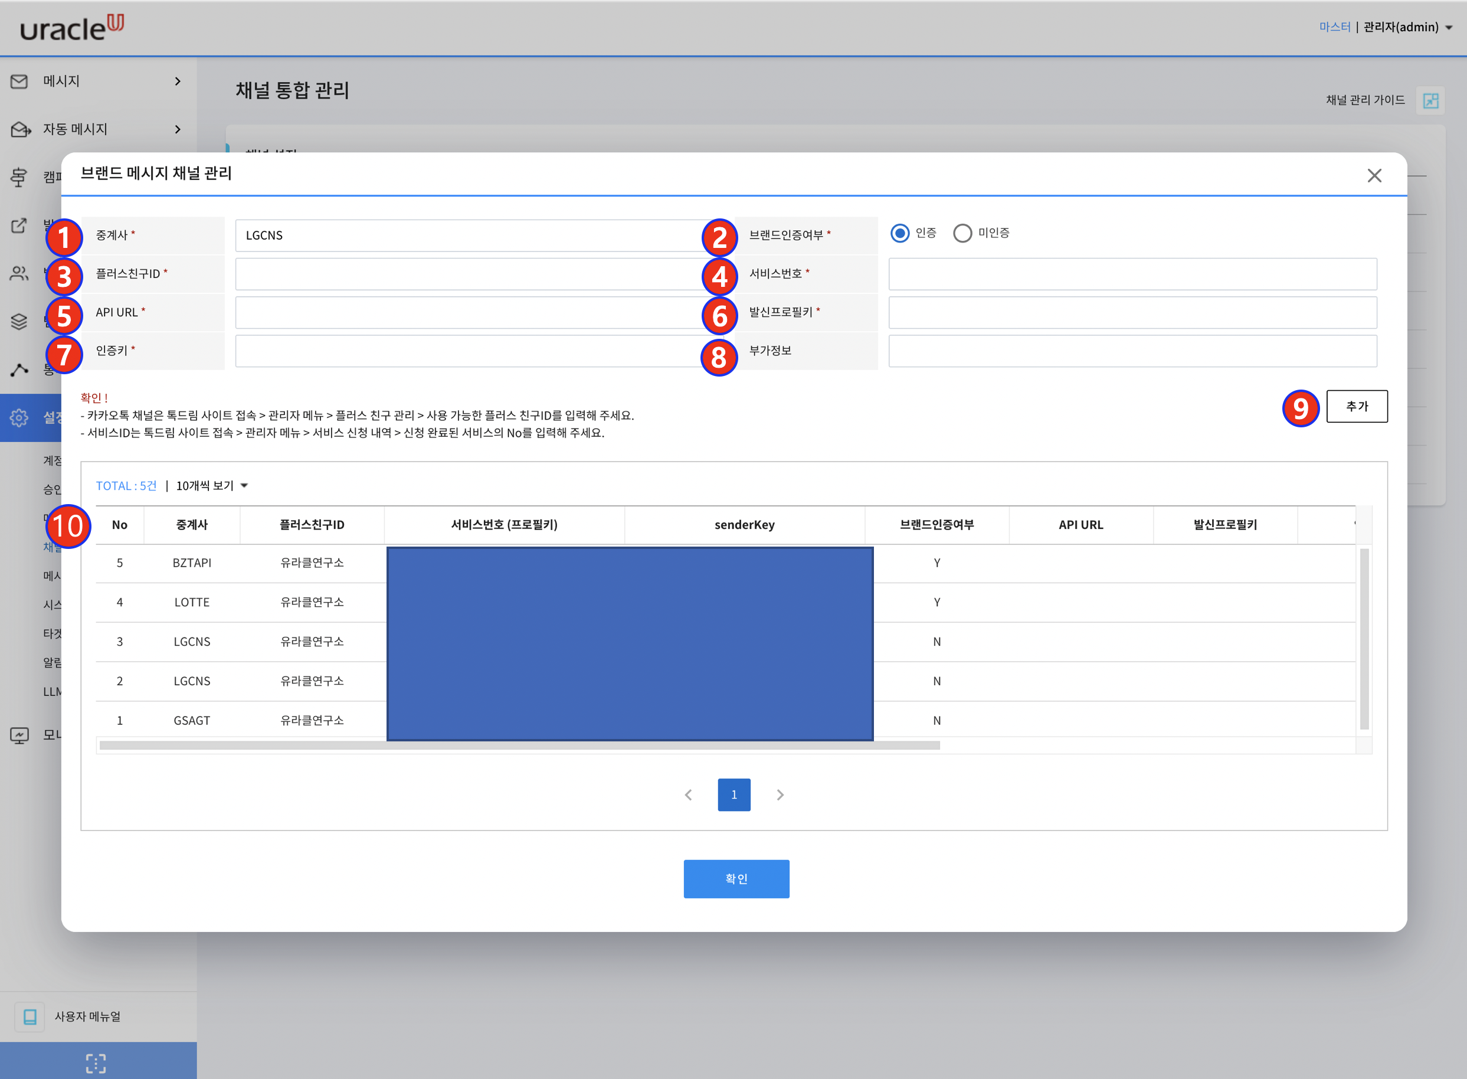Select the layers icon in sidebar
The height and width of the screenshot is (1079, 1467).
click(19, 322)
